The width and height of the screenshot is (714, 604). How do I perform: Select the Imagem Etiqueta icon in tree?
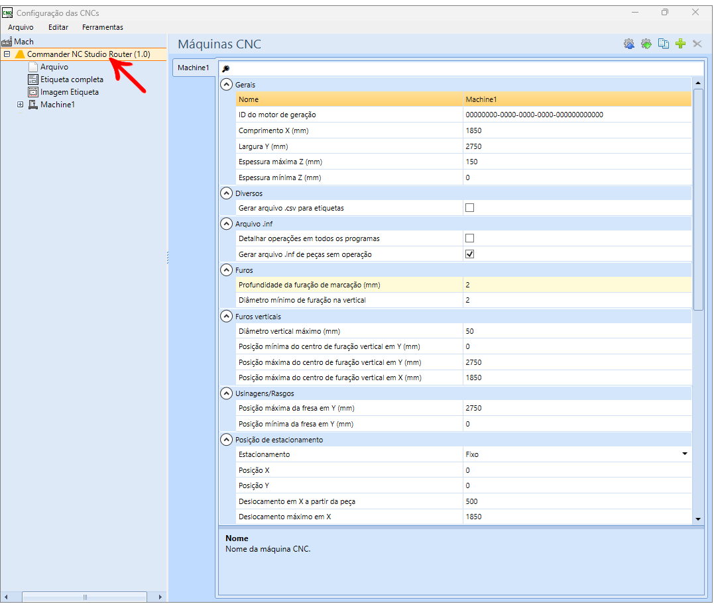33,92
